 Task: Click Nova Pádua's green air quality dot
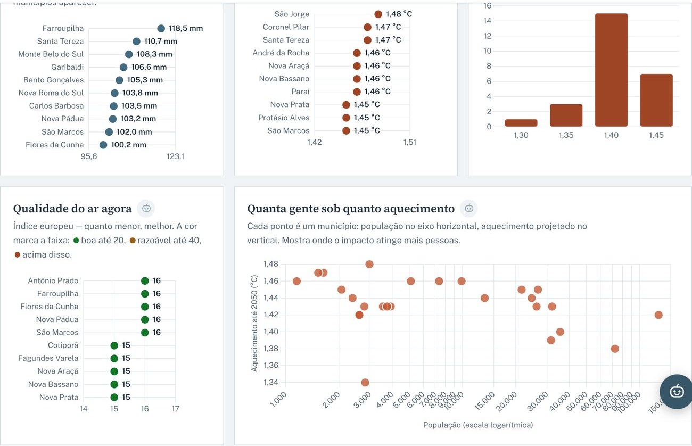(145, 319)
